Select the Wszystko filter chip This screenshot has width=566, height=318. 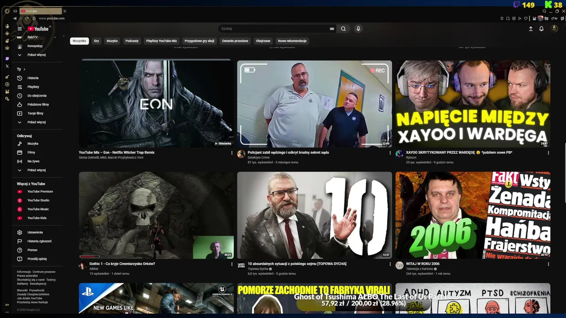click(x=80, y=41)
